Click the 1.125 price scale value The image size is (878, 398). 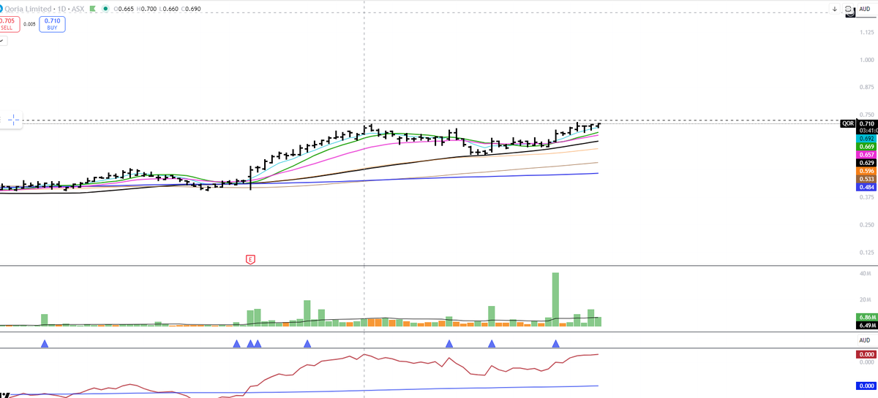pyautogui.click(x=866, y=33)
